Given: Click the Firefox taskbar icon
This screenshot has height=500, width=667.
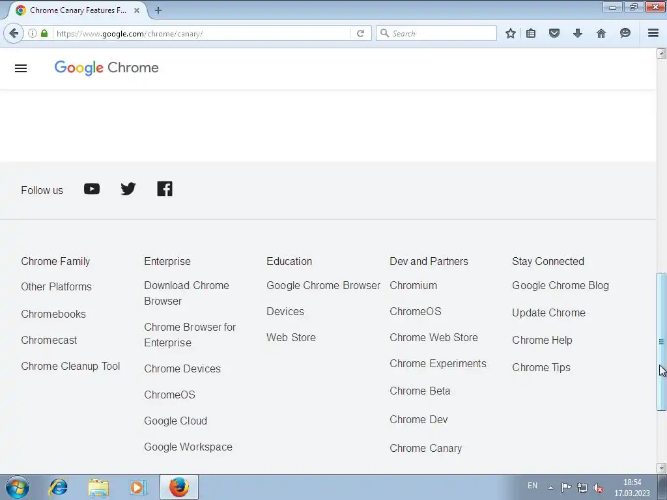Looking at the screenshot, I should (179, 487).
